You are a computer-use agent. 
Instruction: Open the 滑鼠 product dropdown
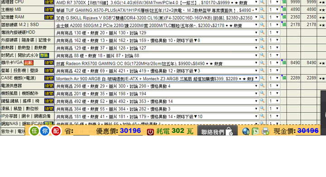[157, 109]
